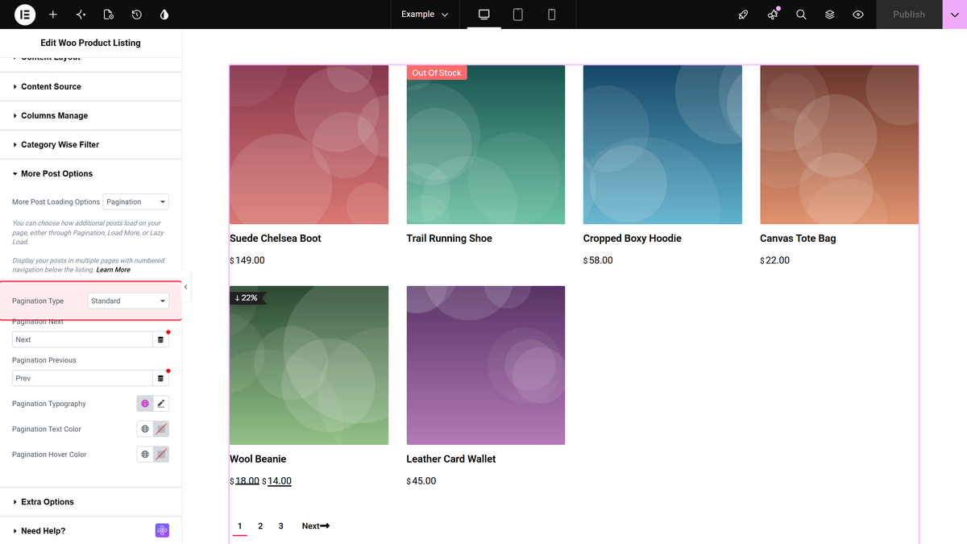Screen dimensions: 967x544
Task: Switch to tablet responsive view
Action: pos(518,15)
